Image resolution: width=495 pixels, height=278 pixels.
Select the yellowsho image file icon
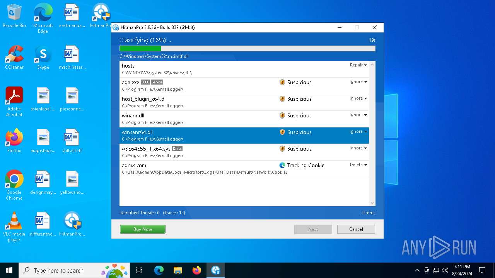(x=72, y=183)
